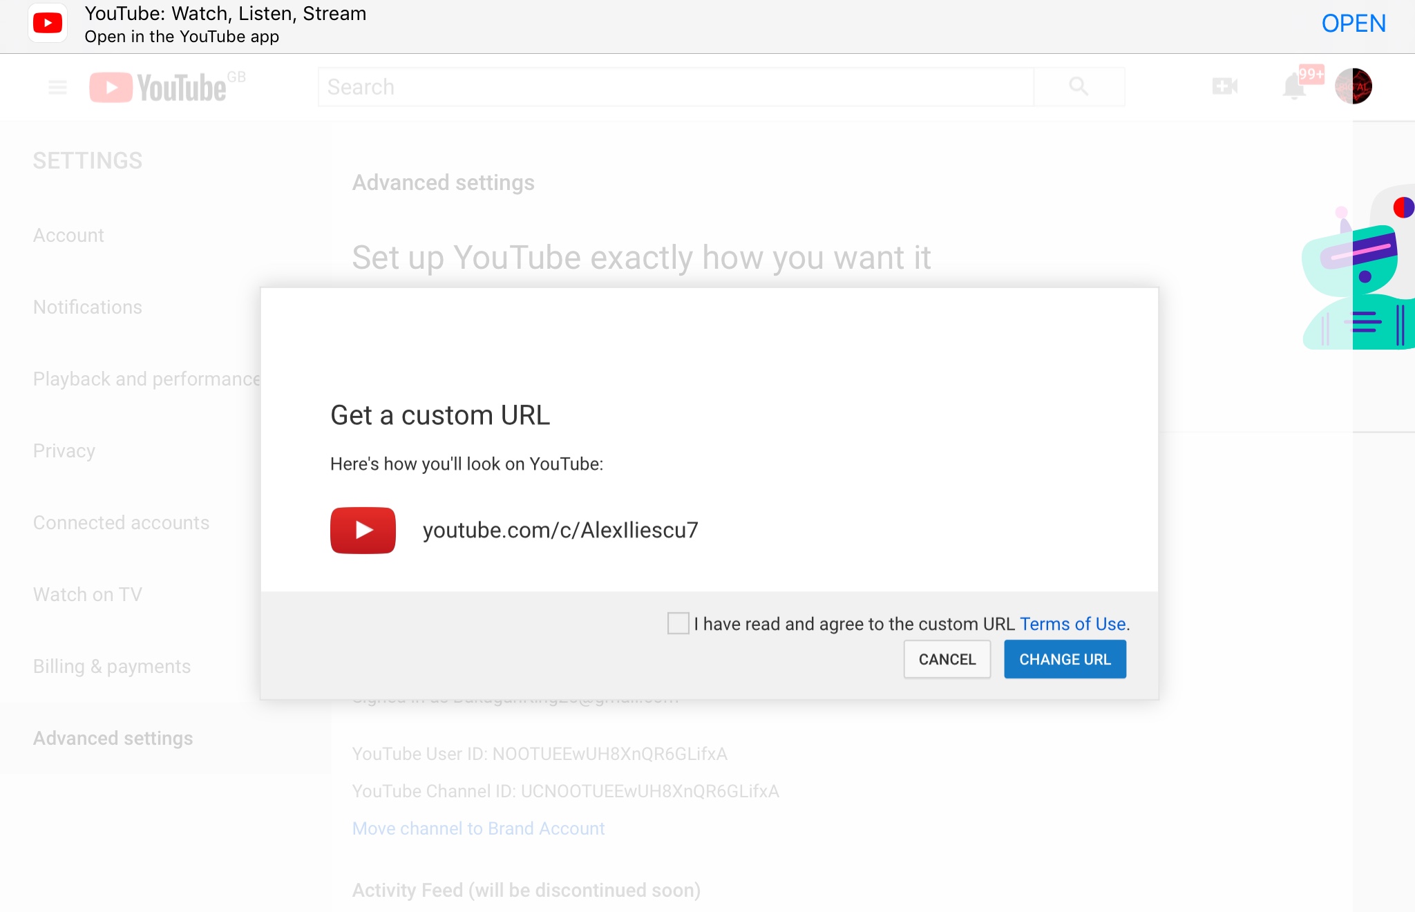Open Privacy settings
Image resolution: width=1415 pixels, height=912 pixels.
click(64, 451)
